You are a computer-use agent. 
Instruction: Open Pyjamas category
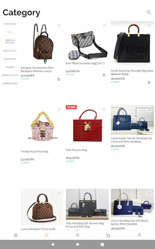click(10, 67)
